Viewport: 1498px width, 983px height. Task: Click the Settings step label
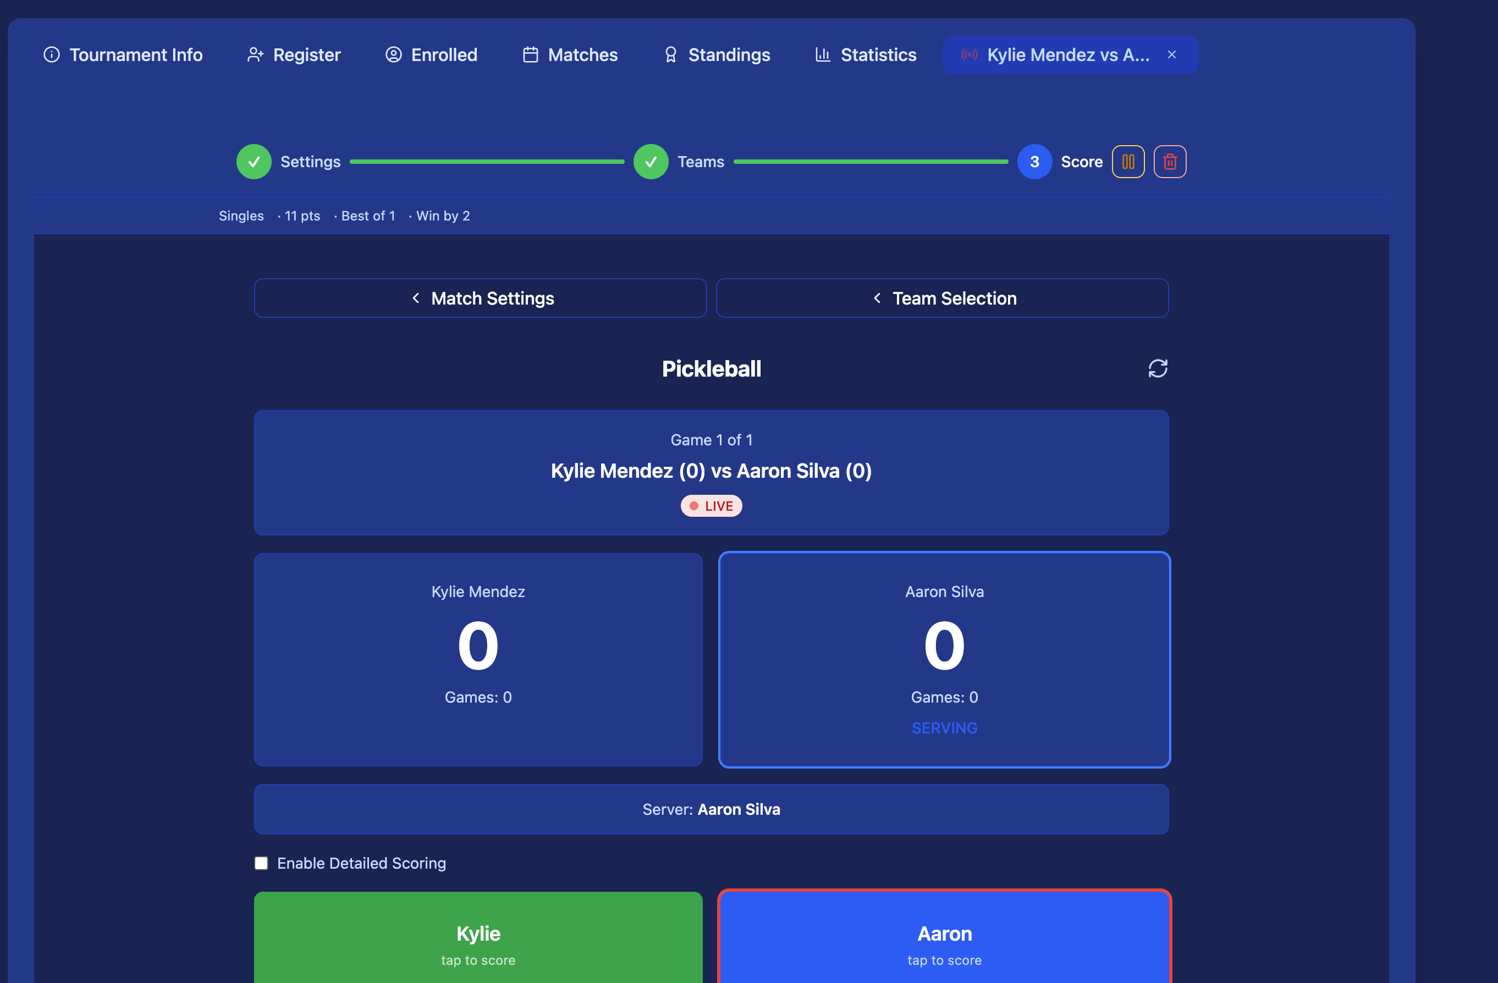(310, 162)
